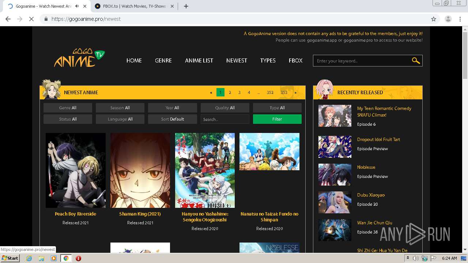Mute the Gogoanime tab audio icon

click(77, 6)
